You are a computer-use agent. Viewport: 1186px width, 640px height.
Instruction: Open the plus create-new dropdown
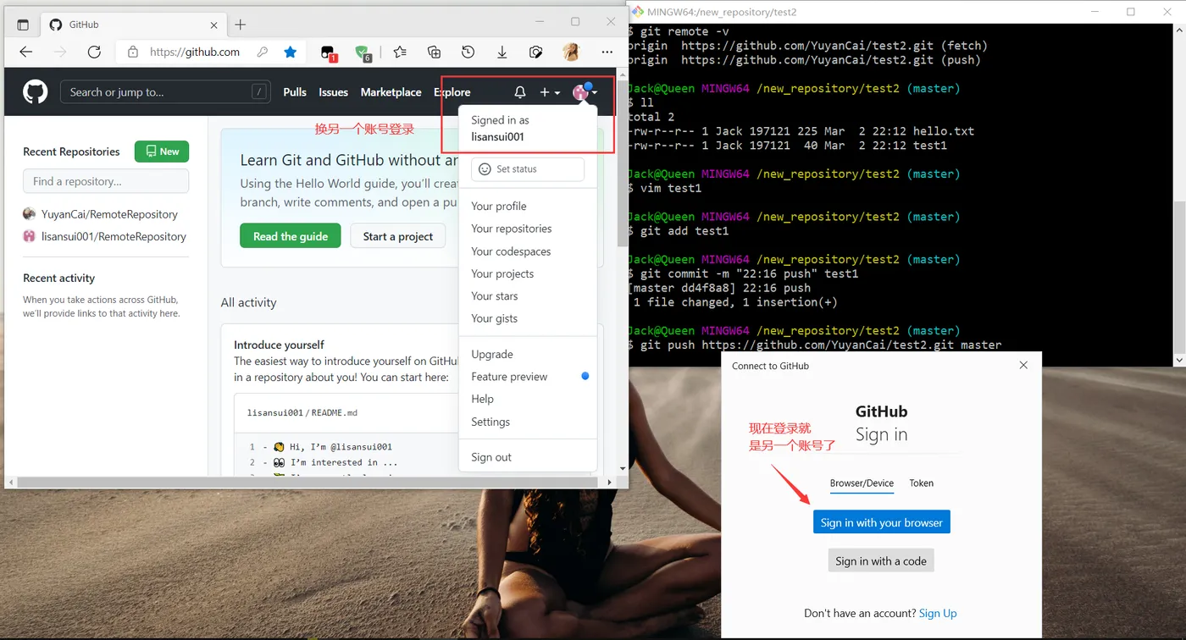coord(550,92)
